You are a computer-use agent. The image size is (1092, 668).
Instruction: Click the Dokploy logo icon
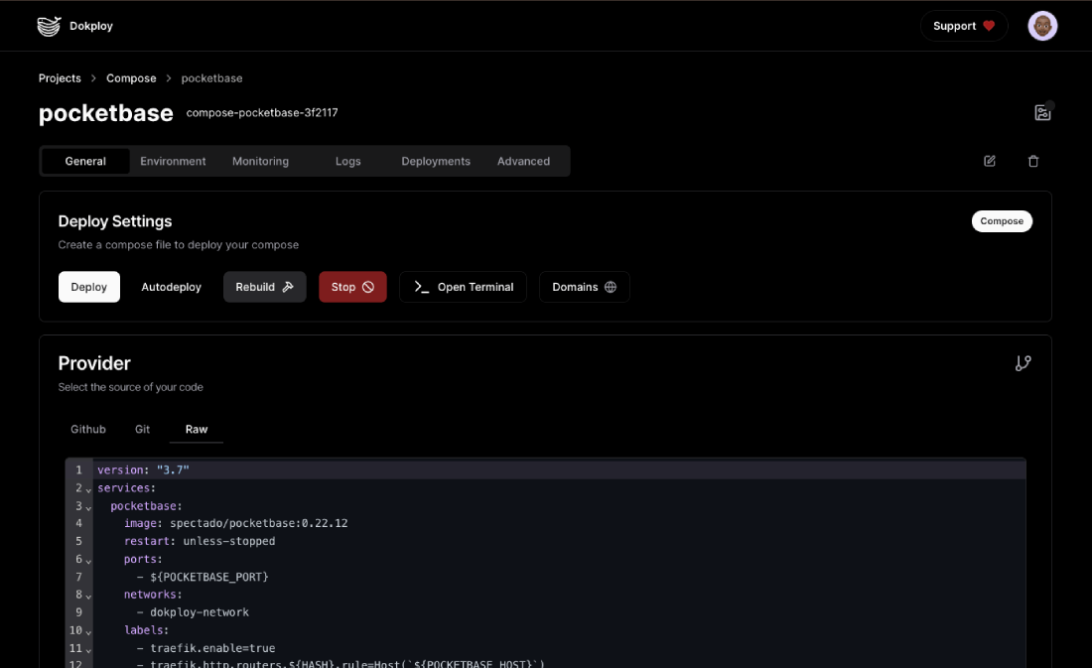click(49, 26)
